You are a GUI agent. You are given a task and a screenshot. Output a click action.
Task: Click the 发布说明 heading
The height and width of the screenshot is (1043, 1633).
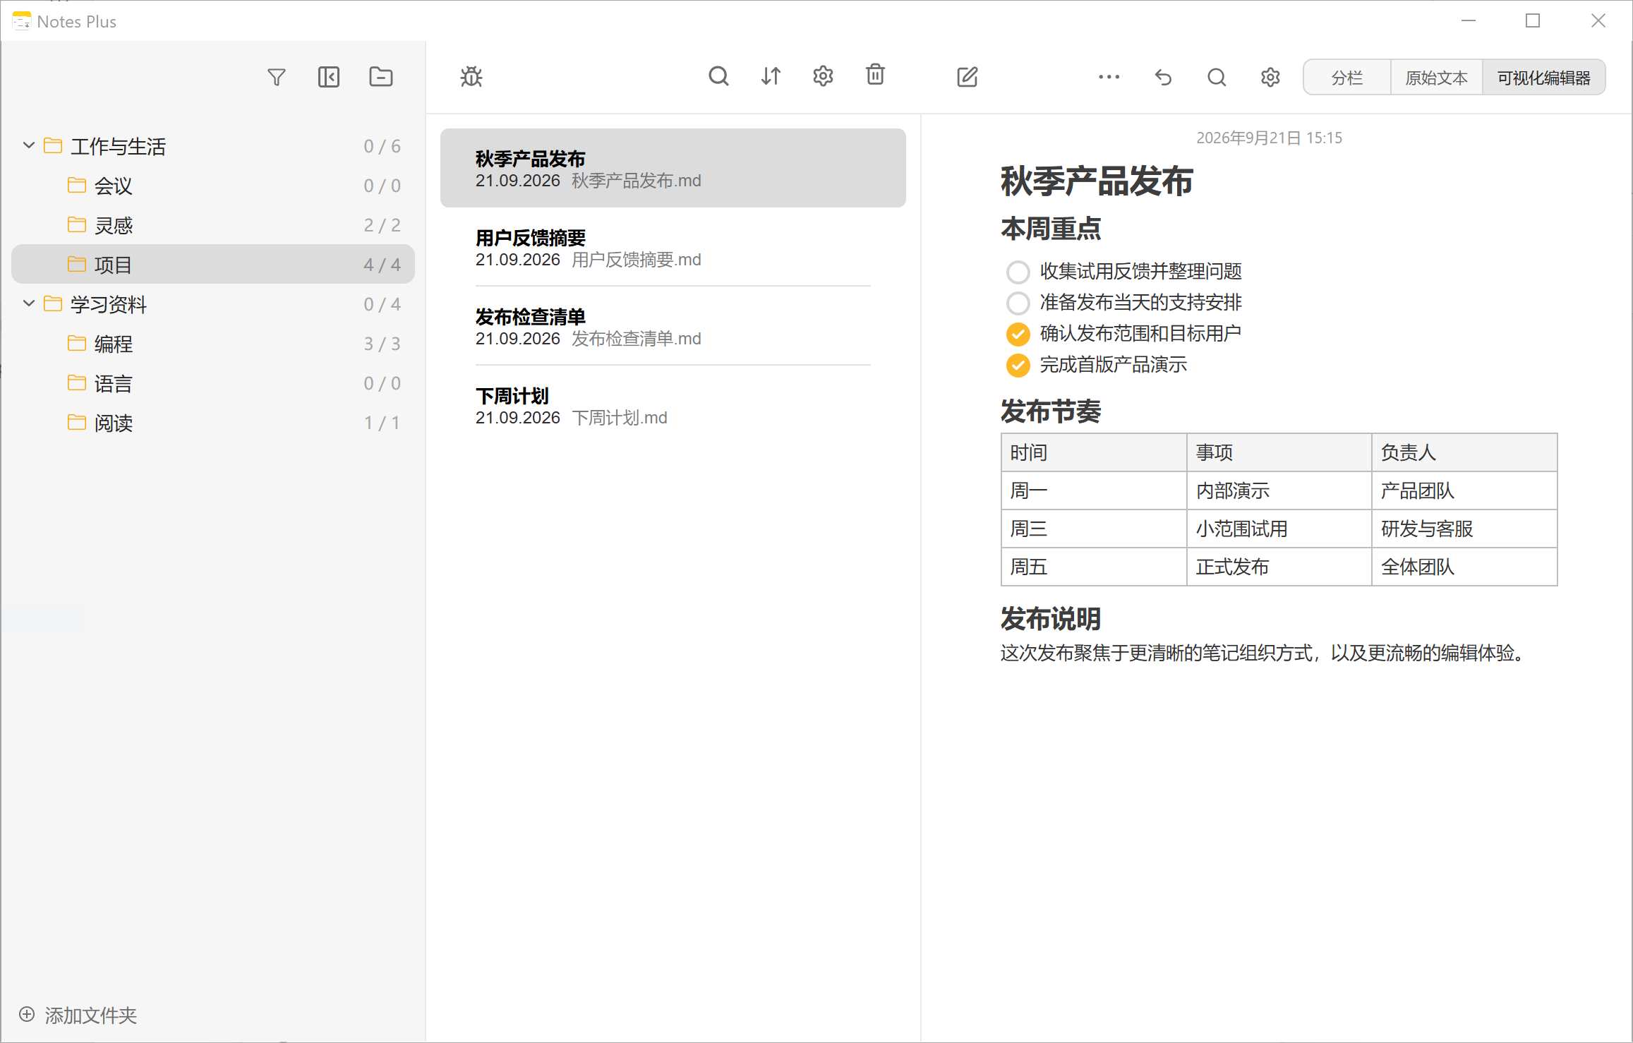1051,619
